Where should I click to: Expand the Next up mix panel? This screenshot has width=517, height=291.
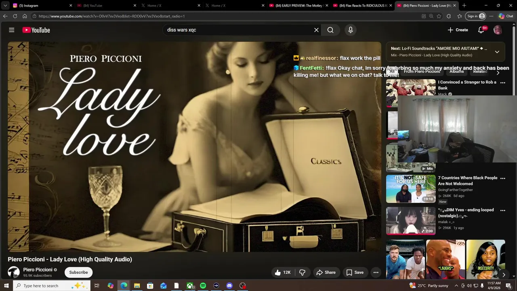tap(497, 52)
